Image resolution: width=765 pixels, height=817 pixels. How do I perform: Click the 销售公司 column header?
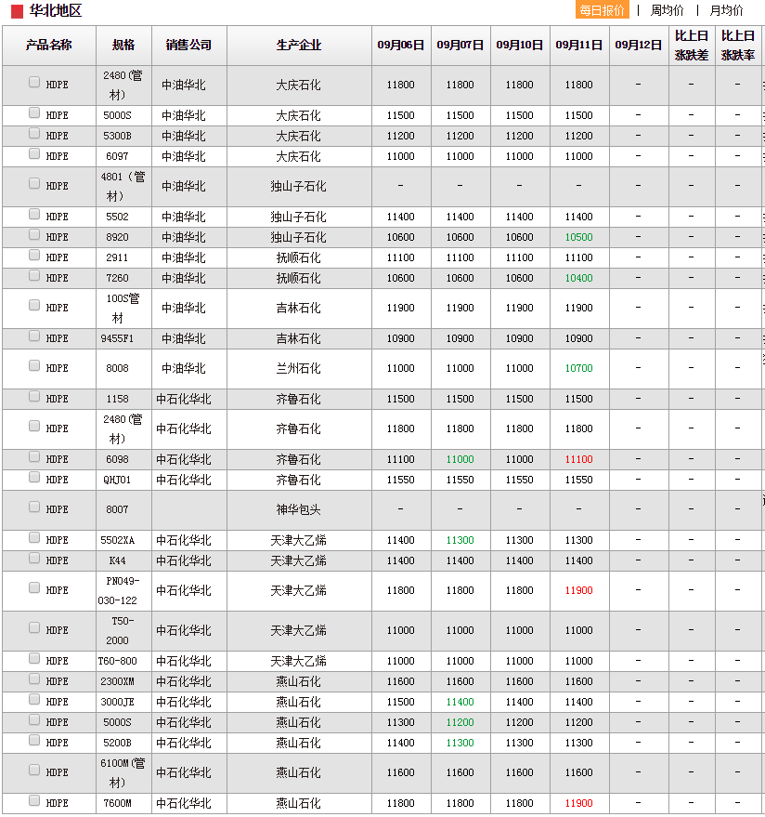[x=188, y=45]
